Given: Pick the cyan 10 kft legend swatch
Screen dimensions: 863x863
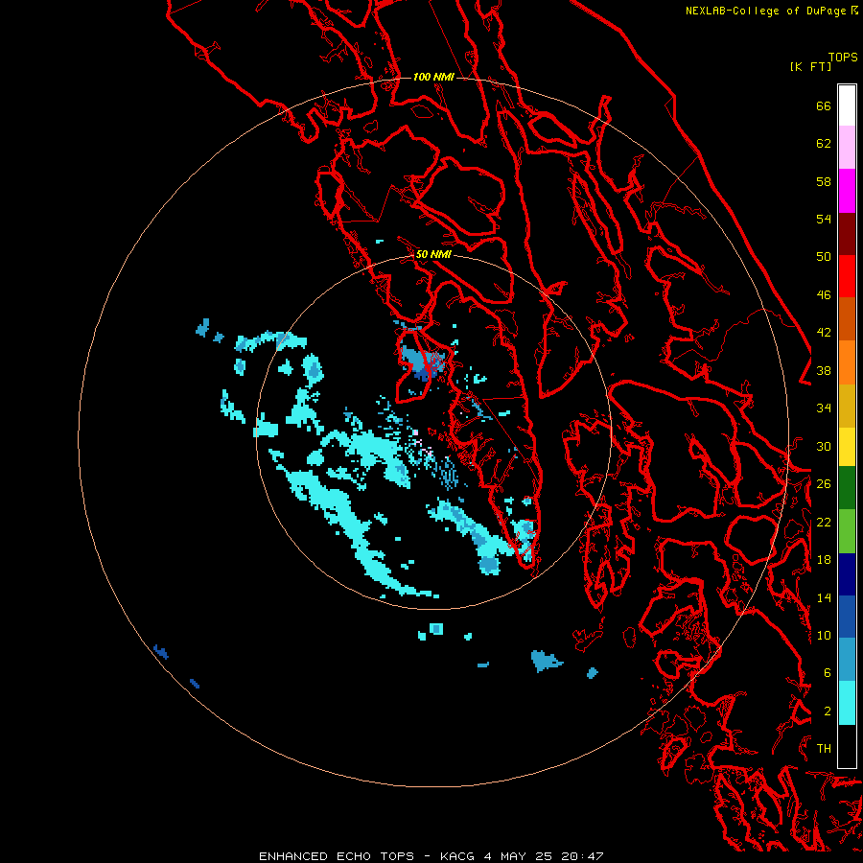Looking at the screenshot, I should pyautogui.click(x=847, y=703).
